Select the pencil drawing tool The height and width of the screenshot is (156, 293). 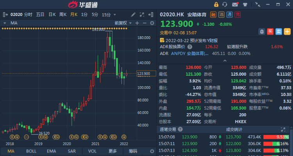click(x=133, y=14)
